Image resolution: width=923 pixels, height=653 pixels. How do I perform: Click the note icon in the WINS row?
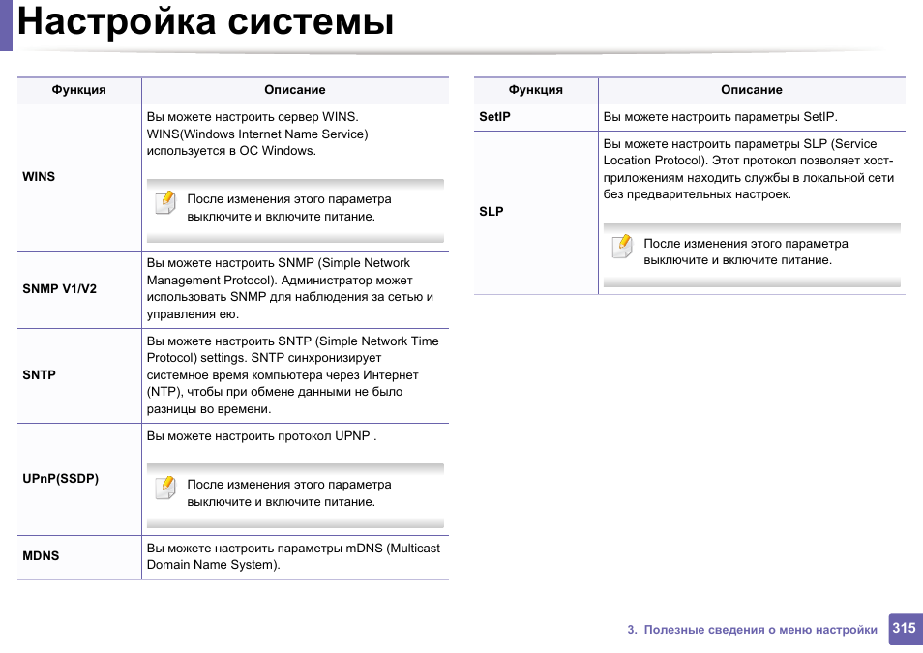[165, 202]
